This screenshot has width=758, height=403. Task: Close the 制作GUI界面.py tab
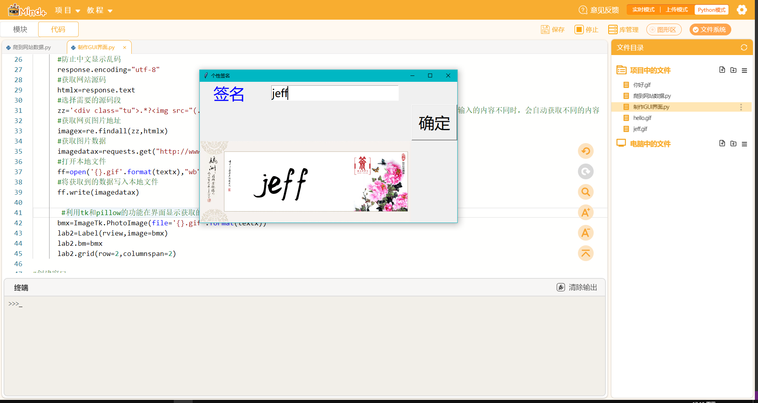click(125, 47)
